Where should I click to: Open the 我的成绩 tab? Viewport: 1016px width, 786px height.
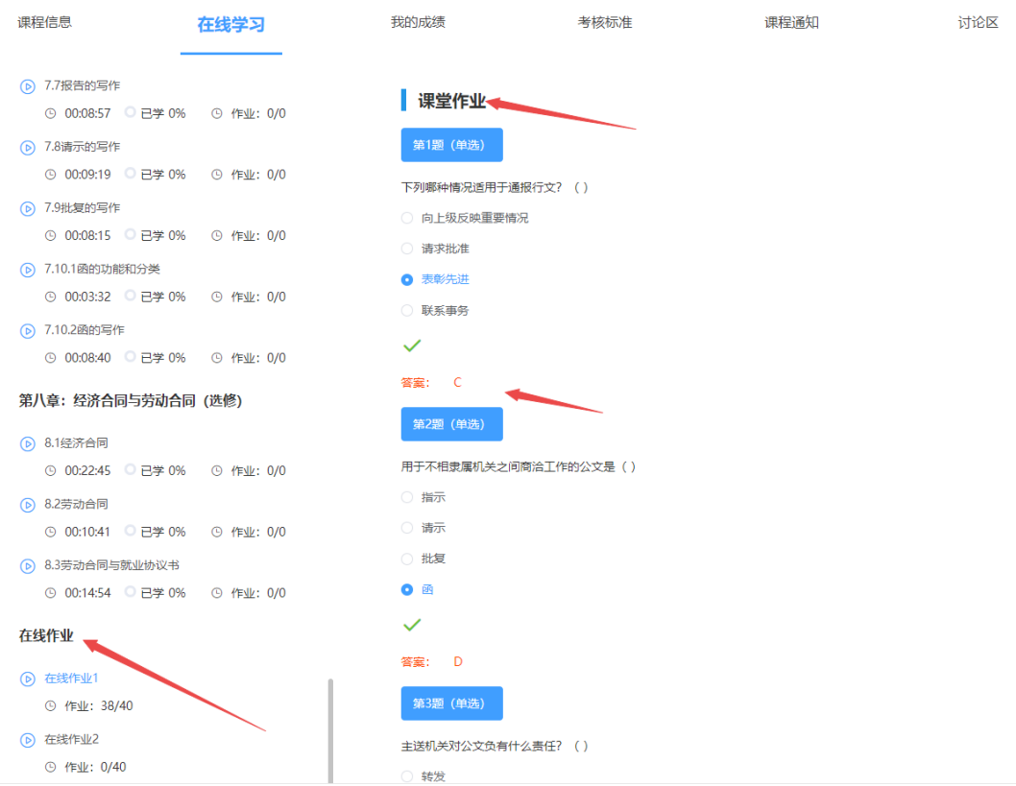click(418, 23)
